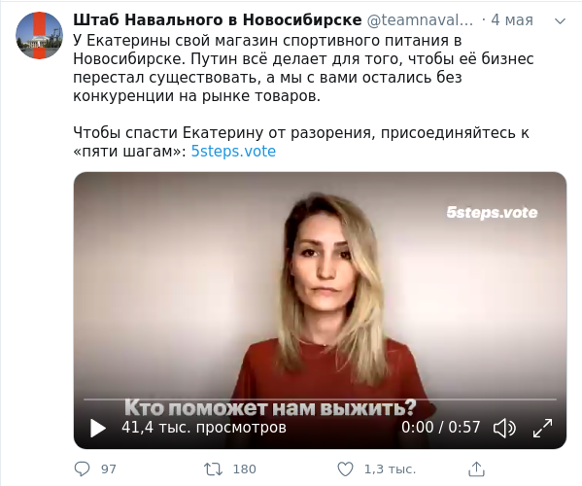Open the Штаб Навального в Новосибирске profile name
Screen dimensions: 582x486
click(x=217, y=20)
